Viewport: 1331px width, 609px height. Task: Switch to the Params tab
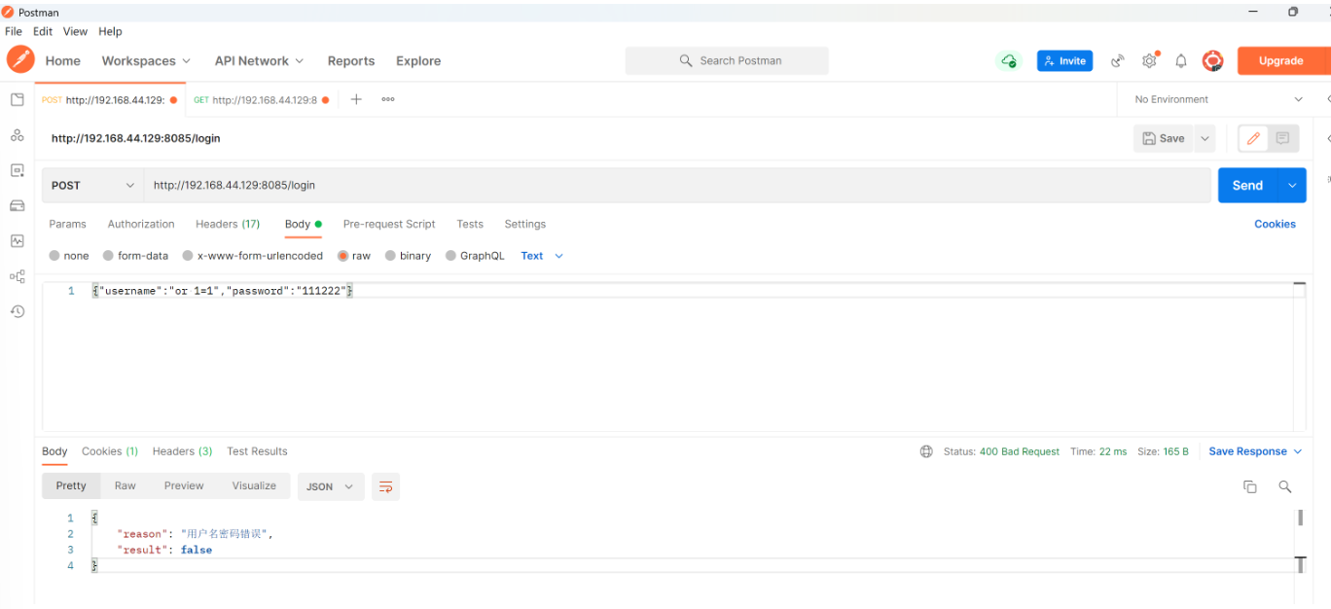click(x=67, y=224)
